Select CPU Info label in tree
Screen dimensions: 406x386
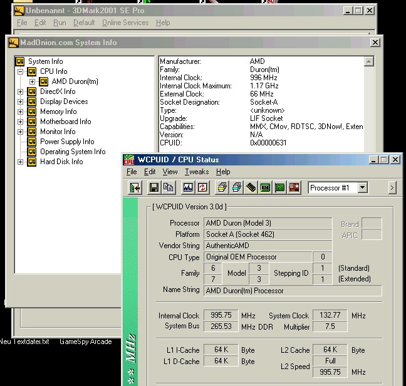54,71
